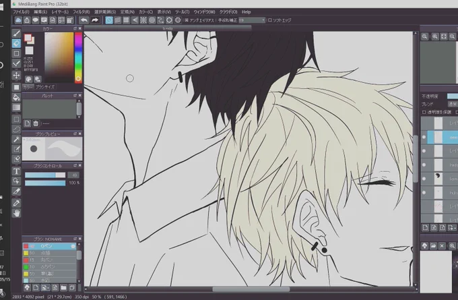
Task: Select the Operation tool under Text
Action: (x=16, y=181)
